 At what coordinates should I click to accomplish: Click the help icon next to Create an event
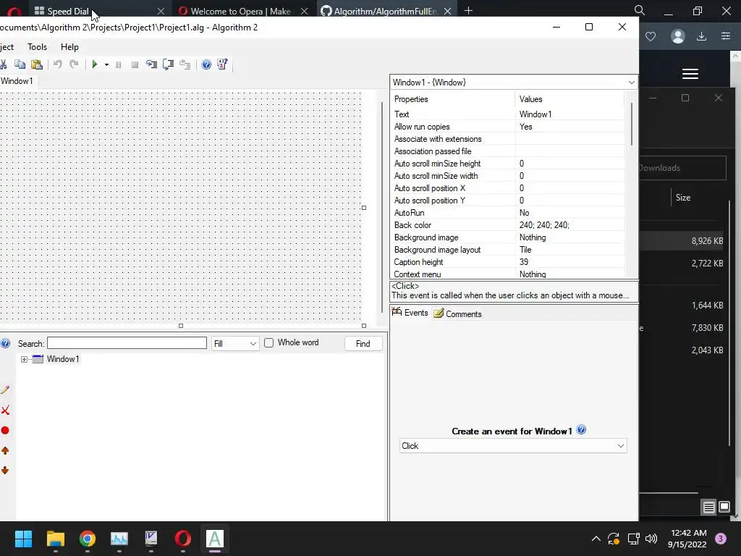tap(581, 430)
